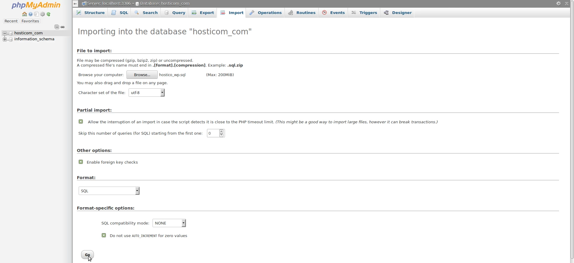
Task: Open SQL compatibility mode dropdown
Action: click(x=169, y=223)
